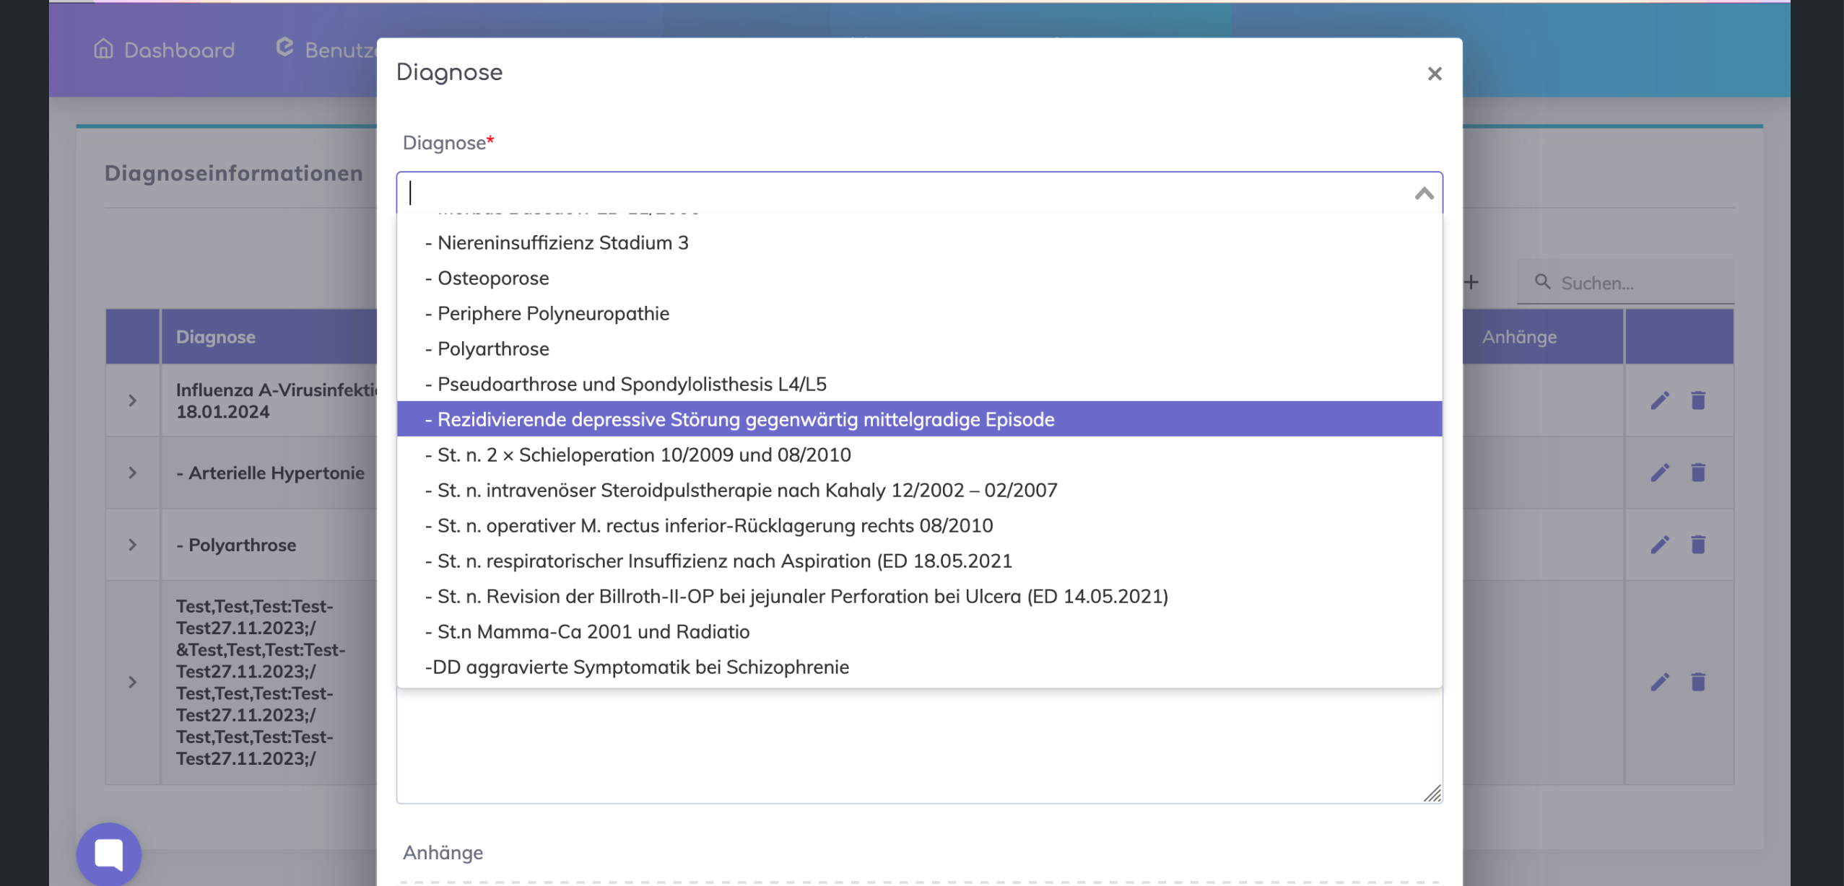Open the chat bubble widget
Image resolution: width=1844 pixels, height=886 pixels.
click(109, 854)
